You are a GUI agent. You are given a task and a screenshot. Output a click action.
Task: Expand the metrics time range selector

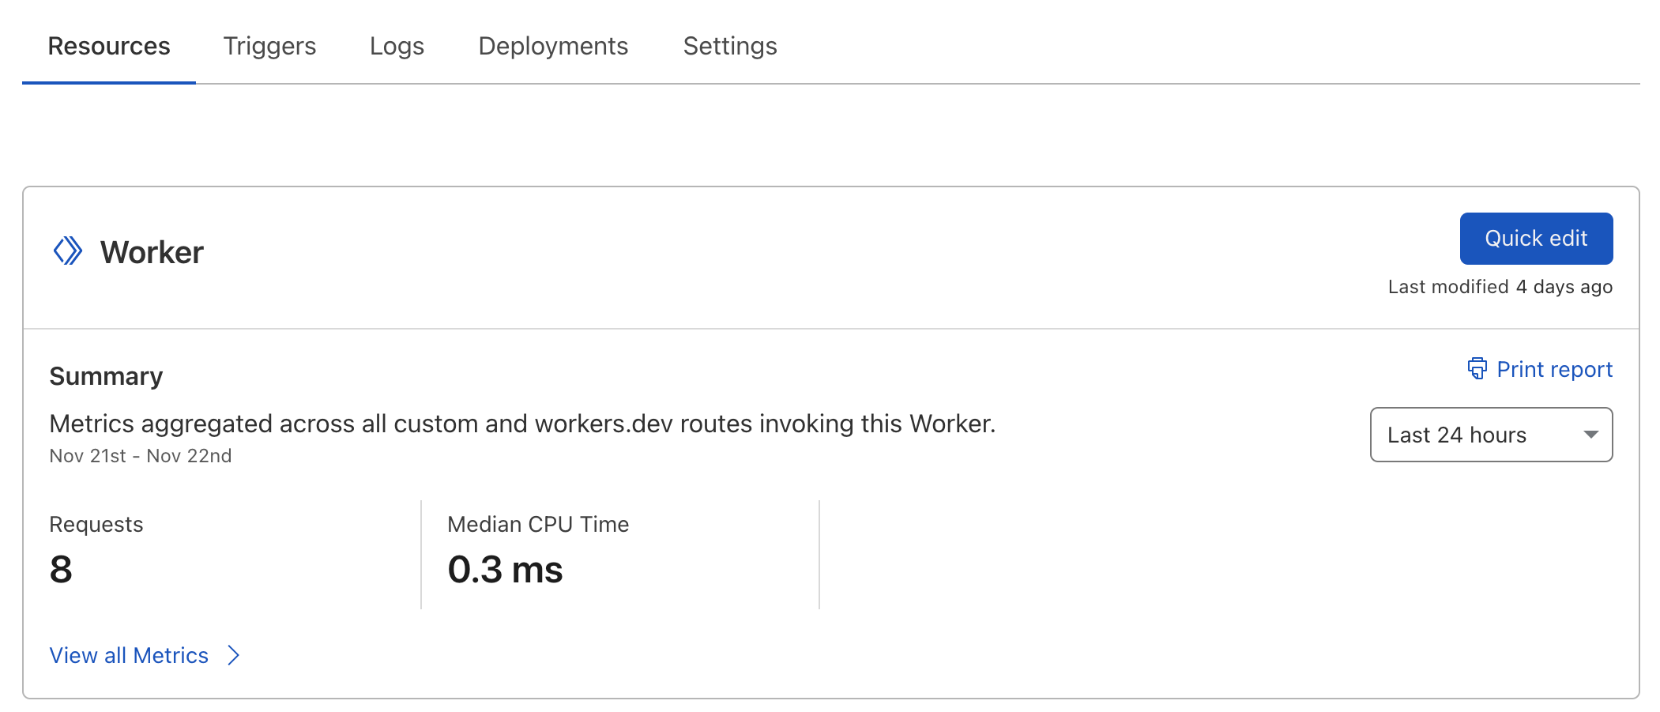[x=1490, y=435]
